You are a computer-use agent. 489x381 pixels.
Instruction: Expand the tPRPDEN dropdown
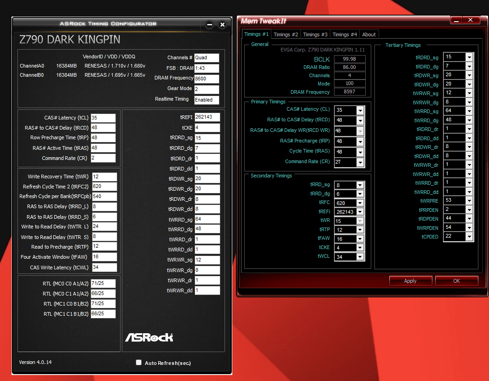pos(469,210)
